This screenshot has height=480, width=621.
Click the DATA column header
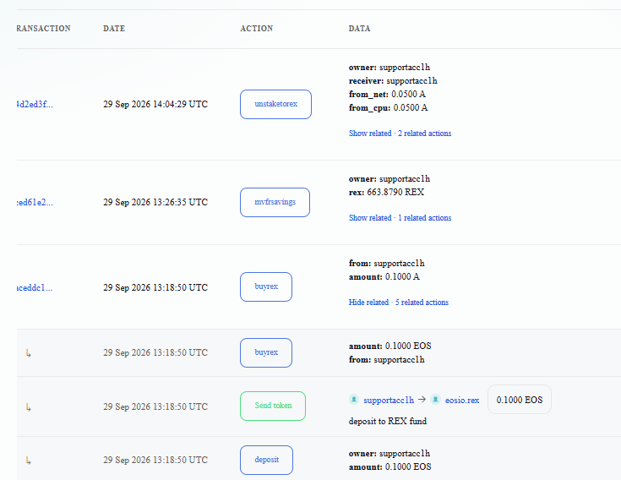(360, 29)
